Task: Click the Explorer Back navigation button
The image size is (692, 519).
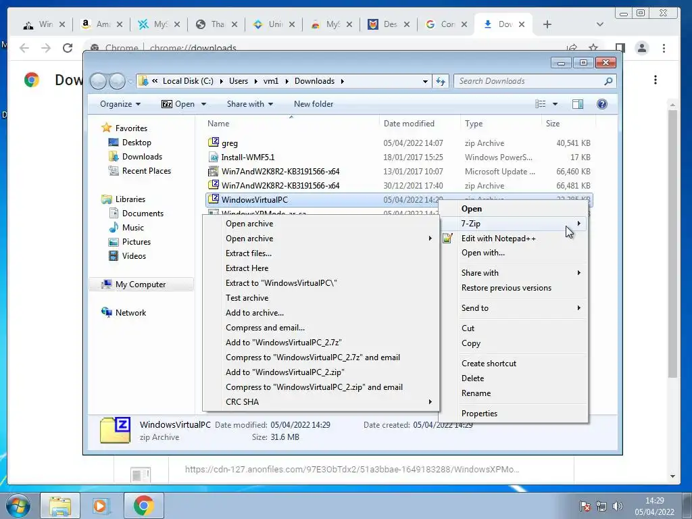Action: (99, 81)
